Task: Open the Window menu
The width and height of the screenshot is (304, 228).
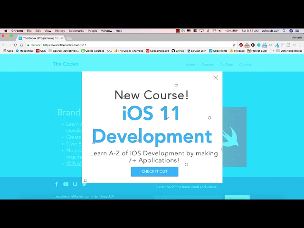Action: (106, 31)
